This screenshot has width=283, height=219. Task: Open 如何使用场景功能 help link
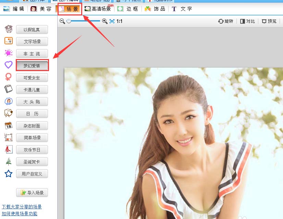[20, 214]
